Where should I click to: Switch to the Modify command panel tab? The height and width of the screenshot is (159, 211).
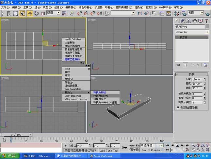[x=183, y=21]
